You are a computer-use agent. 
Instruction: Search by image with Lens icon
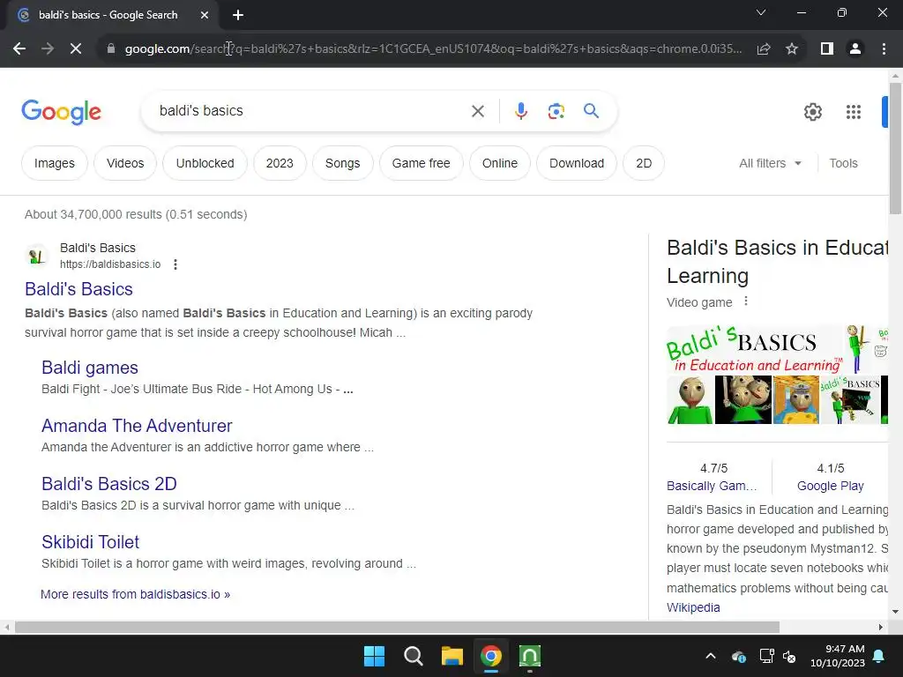pos(556,111)
